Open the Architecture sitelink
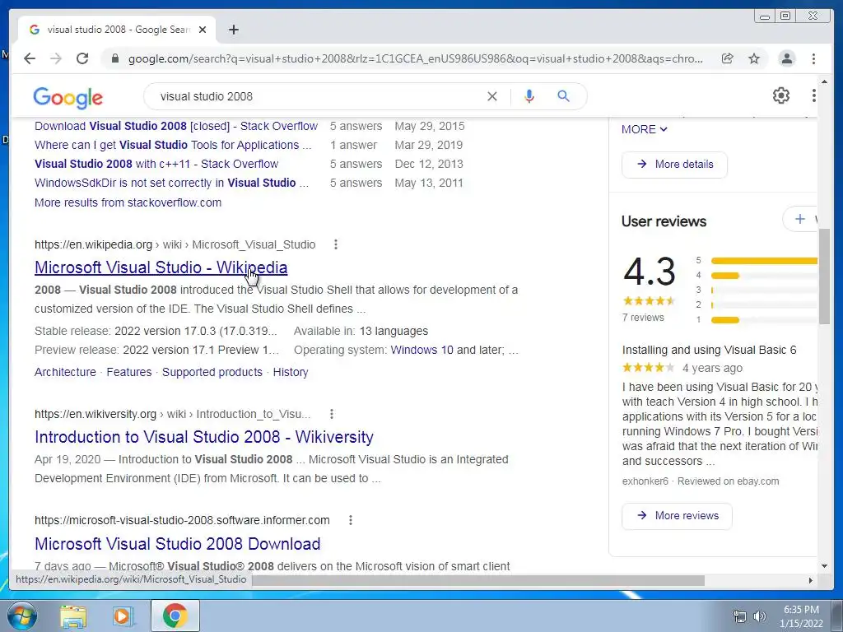This screenshot has height=632, width=843. 65,372
